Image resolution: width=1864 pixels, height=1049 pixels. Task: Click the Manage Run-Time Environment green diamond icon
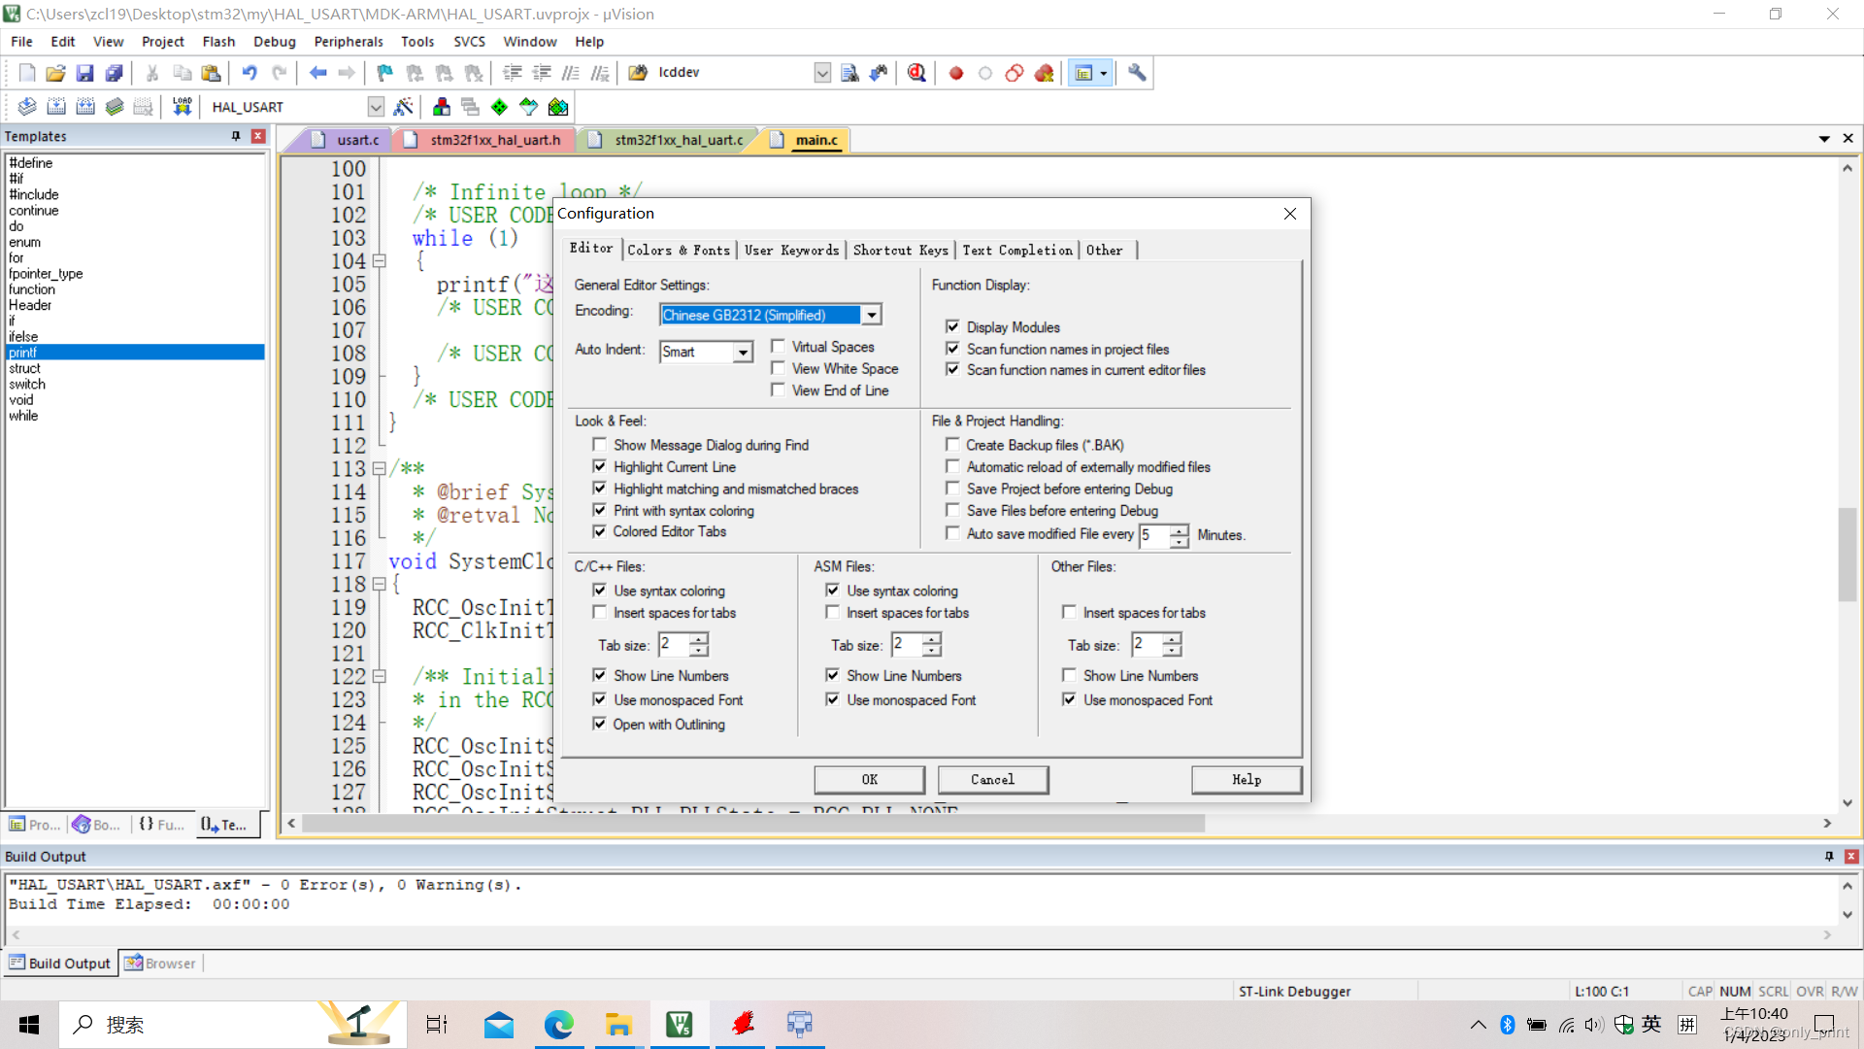[x=499, y=107]
